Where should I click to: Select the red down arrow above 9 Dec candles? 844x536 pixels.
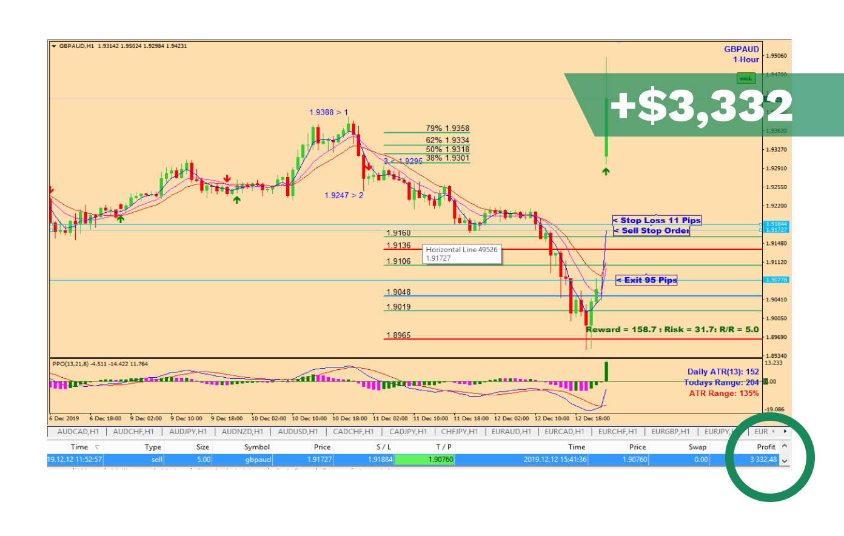click(x=227, y=179)
